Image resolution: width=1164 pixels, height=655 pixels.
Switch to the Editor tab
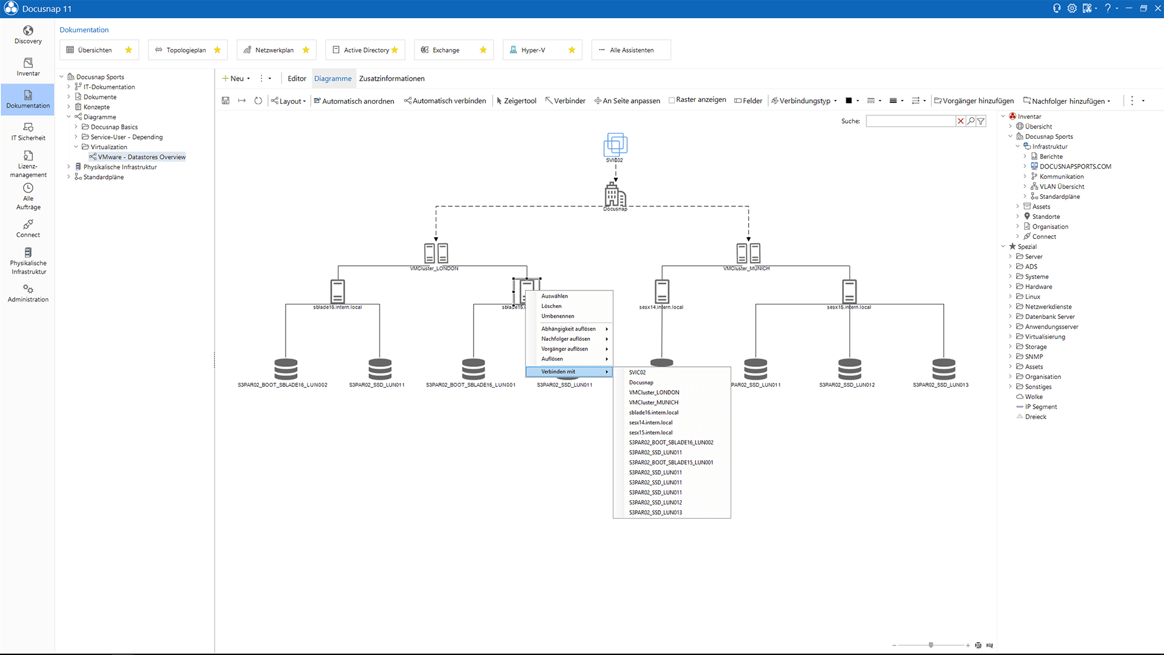click(296, 78)
